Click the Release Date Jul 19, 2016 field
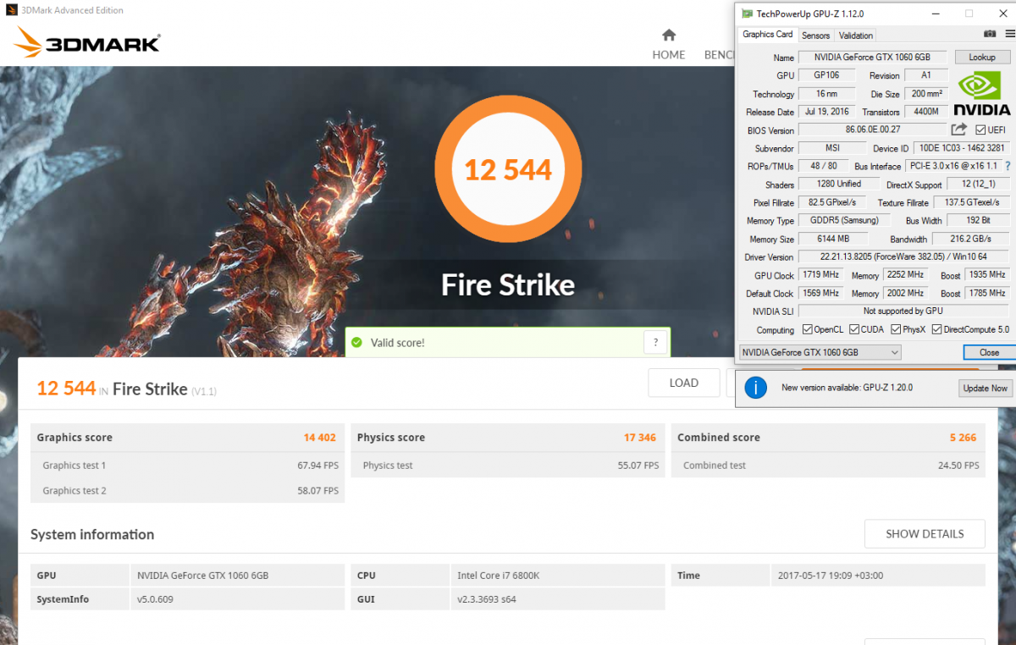1016x645 pixels. click(827, 112)
